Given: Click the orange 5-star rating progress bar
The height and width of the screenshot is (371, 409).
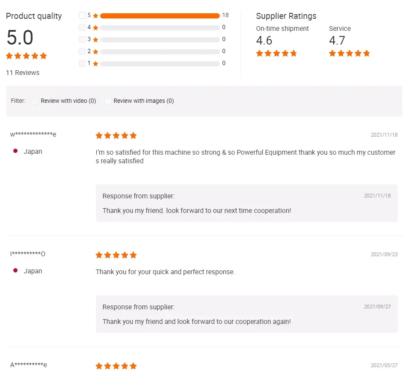Looking at the screenshot, I should tap(160, 16).
